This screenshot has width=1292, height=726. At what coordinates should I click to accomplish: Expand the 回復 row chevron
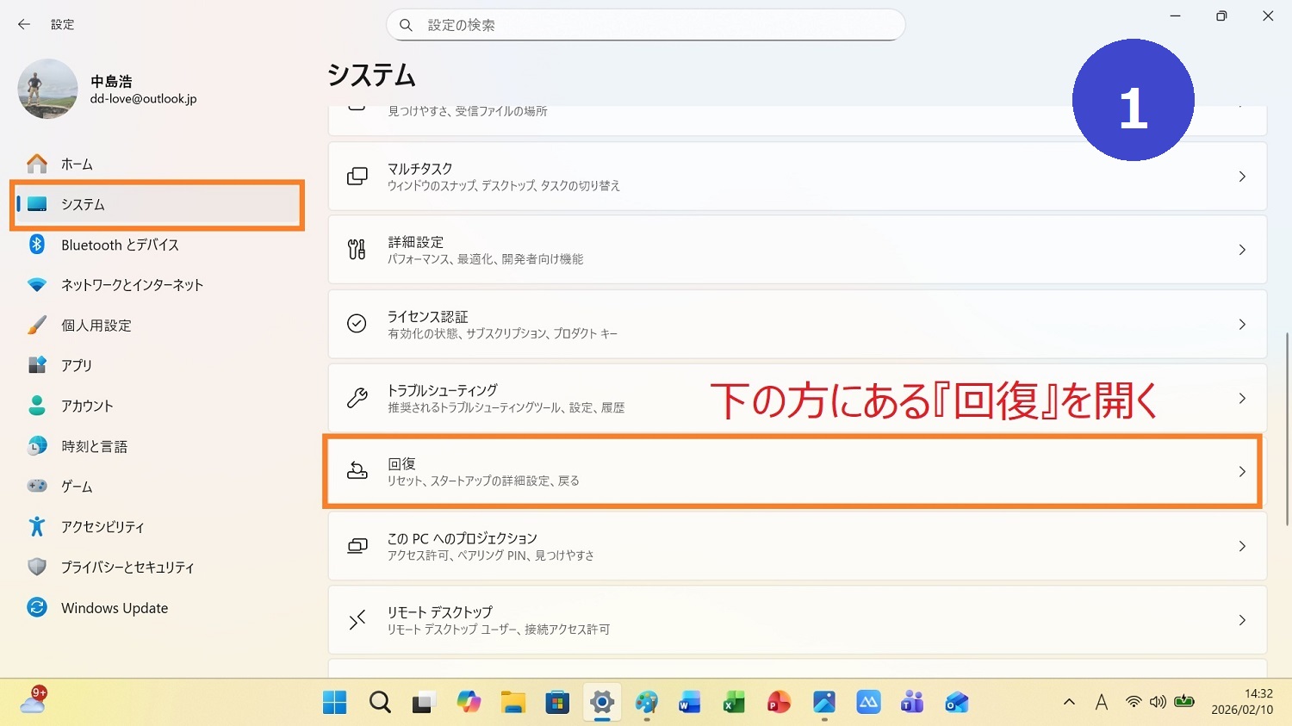coord(1241,472)
